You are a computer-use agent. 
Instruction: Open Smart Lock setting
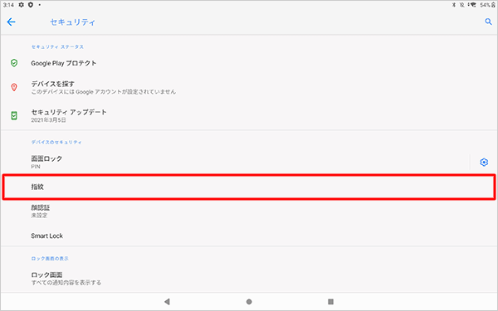coord(249,236)
